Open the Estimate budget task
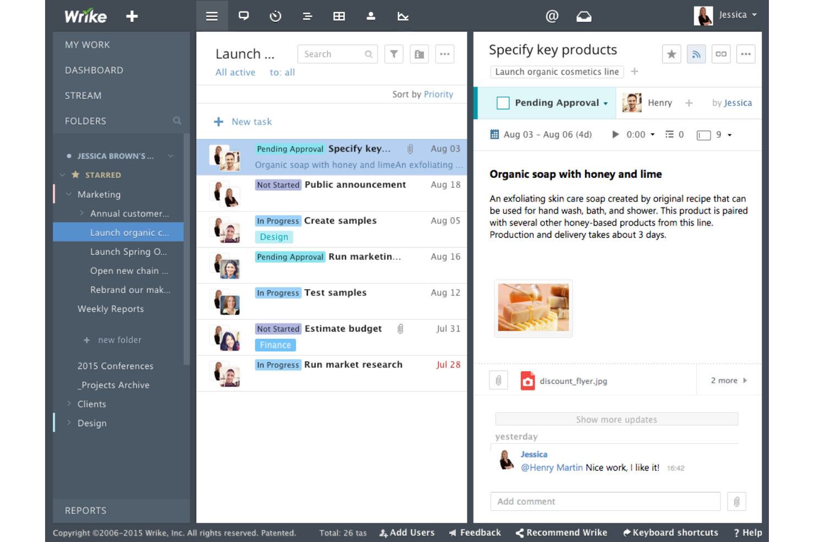This screenshot has width=814, height=542. point(343,328)
